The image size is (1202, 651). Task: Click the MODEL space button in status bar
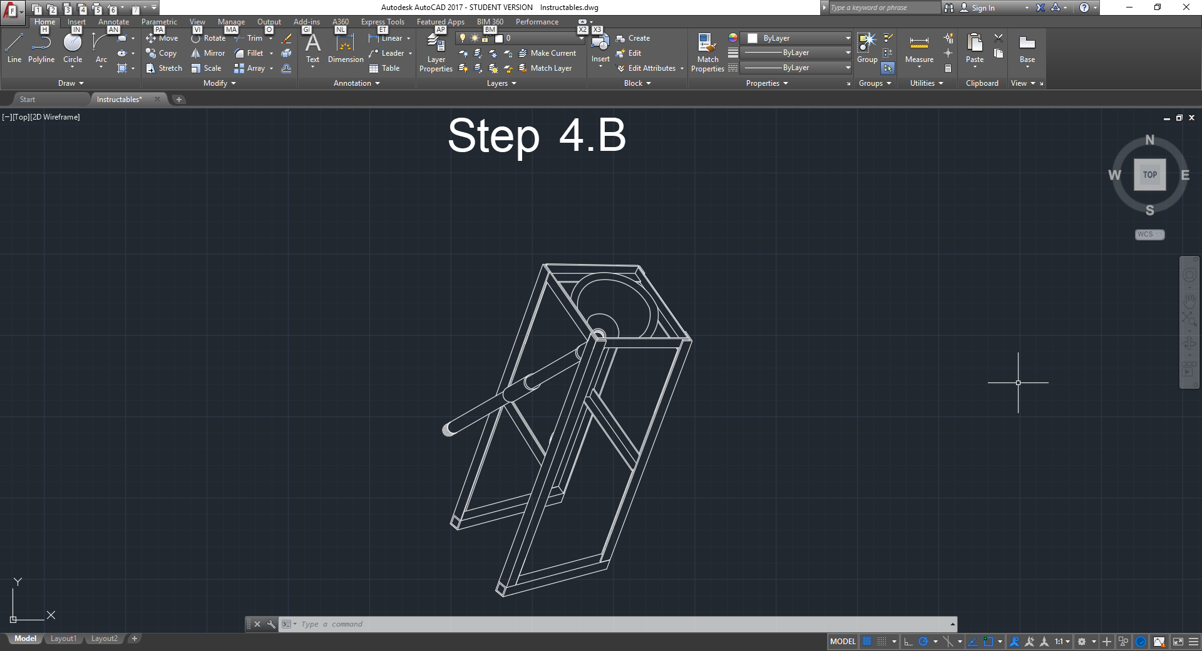pyautogui.click(x=843, y=642)
